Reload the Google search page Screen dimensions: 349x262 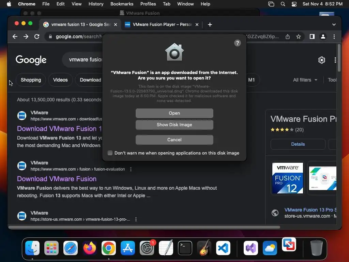pyautogui.click(x=37, y=37)
